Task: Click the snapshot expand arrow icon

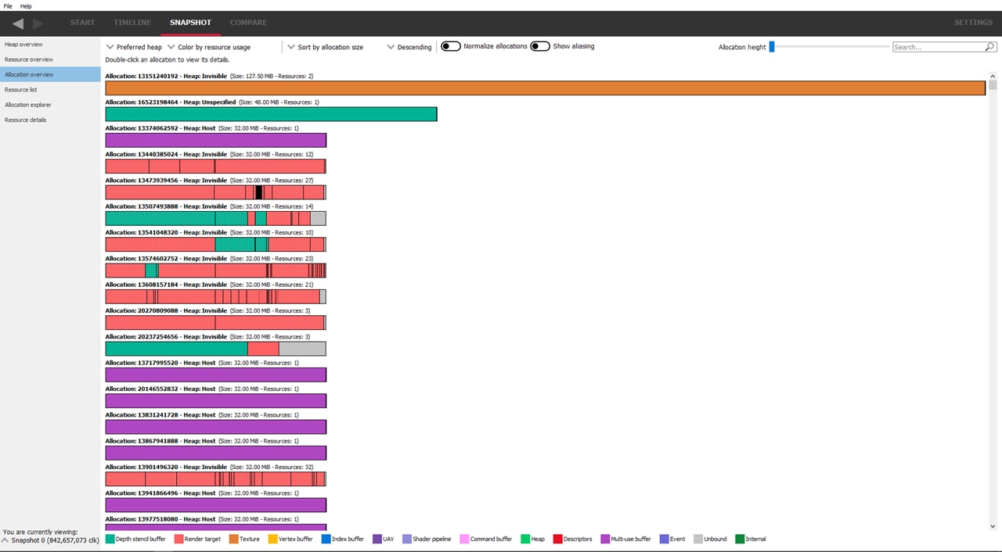Action: pyautogui.click(x=5, y=540)
